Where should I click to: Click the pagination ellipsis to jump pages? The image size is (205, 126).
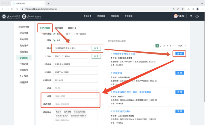click(x=175, y=46)
